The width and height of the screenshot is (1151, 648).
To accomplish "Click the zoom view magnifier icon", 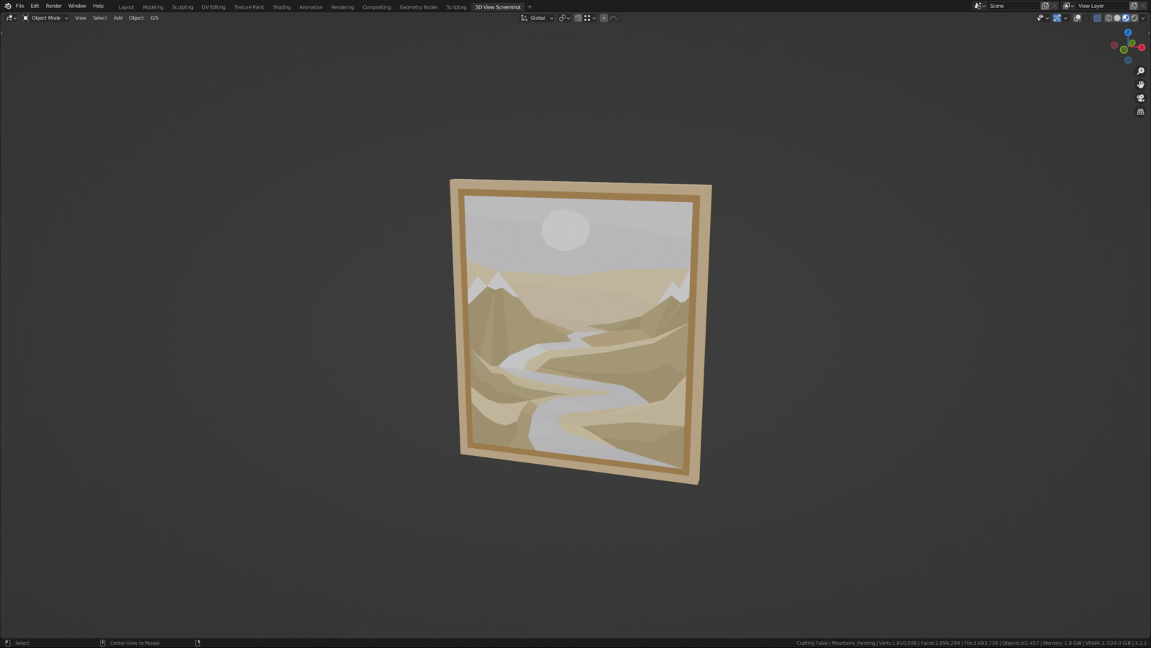I will [x=1140, y=71].
